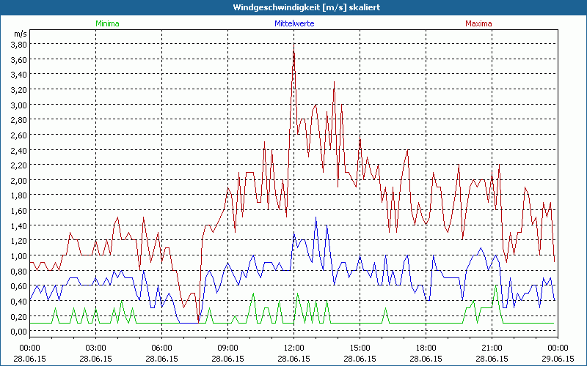Click the Maxima legend label
Image resolution: width=587 pixels, height=366 pixels.
[x=479, y=23]
